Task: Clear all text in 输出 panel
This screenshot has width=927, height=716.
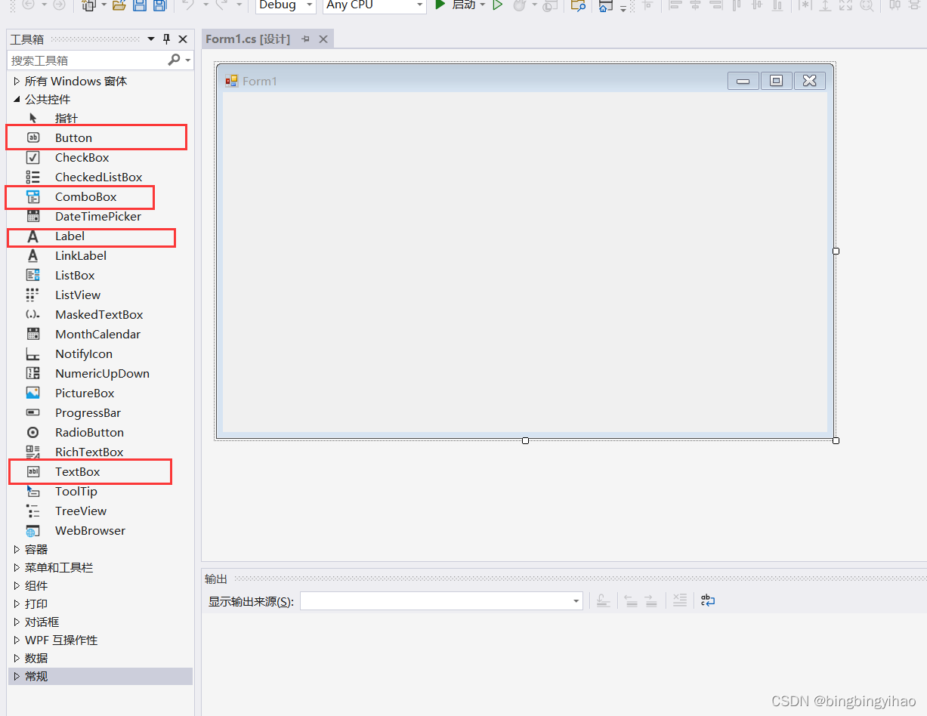Action: (680, 600)
